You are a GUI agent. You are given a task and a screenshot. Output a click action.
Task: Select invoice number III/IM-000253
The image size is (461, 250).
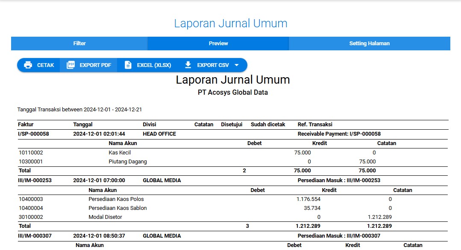(35, 180)
